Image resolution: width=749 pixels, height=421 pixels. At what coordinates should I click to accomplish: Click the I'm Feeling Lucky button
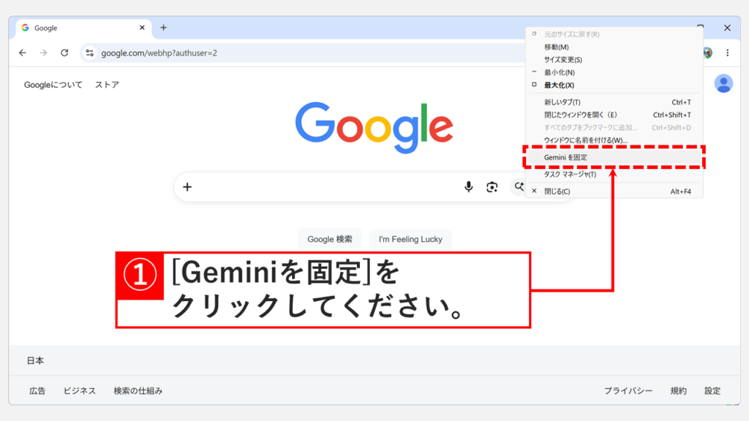pyautogui.click(x=410, y=239)
